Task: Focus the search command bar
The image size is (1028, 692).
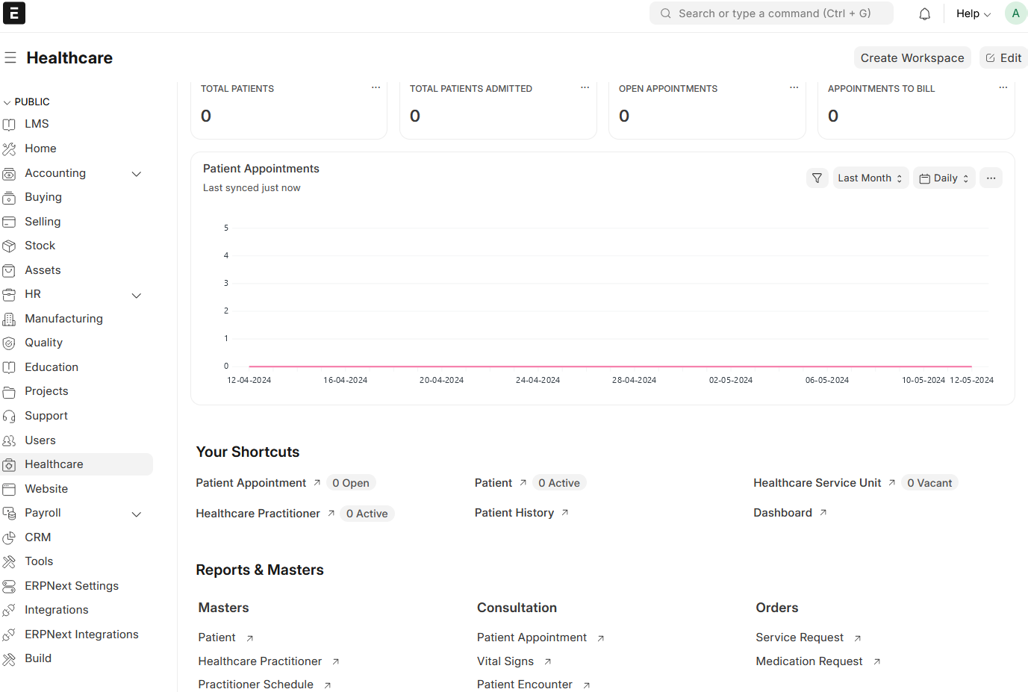Action: (x=771, y=13)
